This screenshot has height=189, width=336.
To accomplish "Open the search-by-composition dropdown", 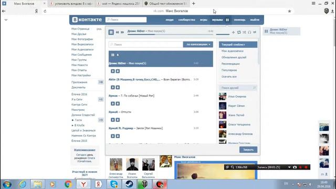I will [x=198, y=45].
